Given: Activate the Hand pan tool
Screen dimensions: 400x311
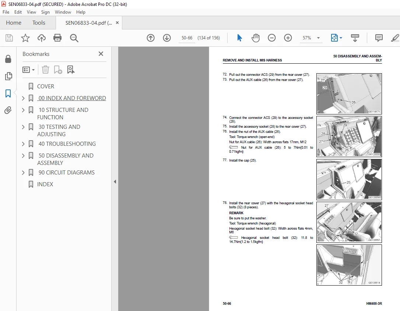Looking at the screenshot, I should (x=255, y=38).
